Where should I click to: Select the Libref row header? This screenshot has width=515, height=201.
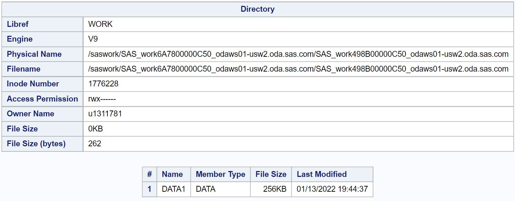coord(42,24)
